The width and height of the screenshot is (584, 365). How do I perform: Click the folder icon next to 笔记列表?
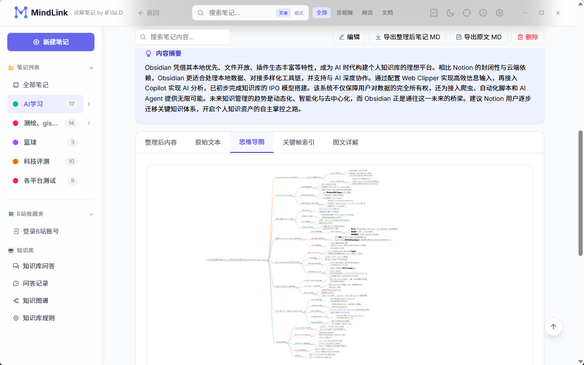tap(11, 68)
